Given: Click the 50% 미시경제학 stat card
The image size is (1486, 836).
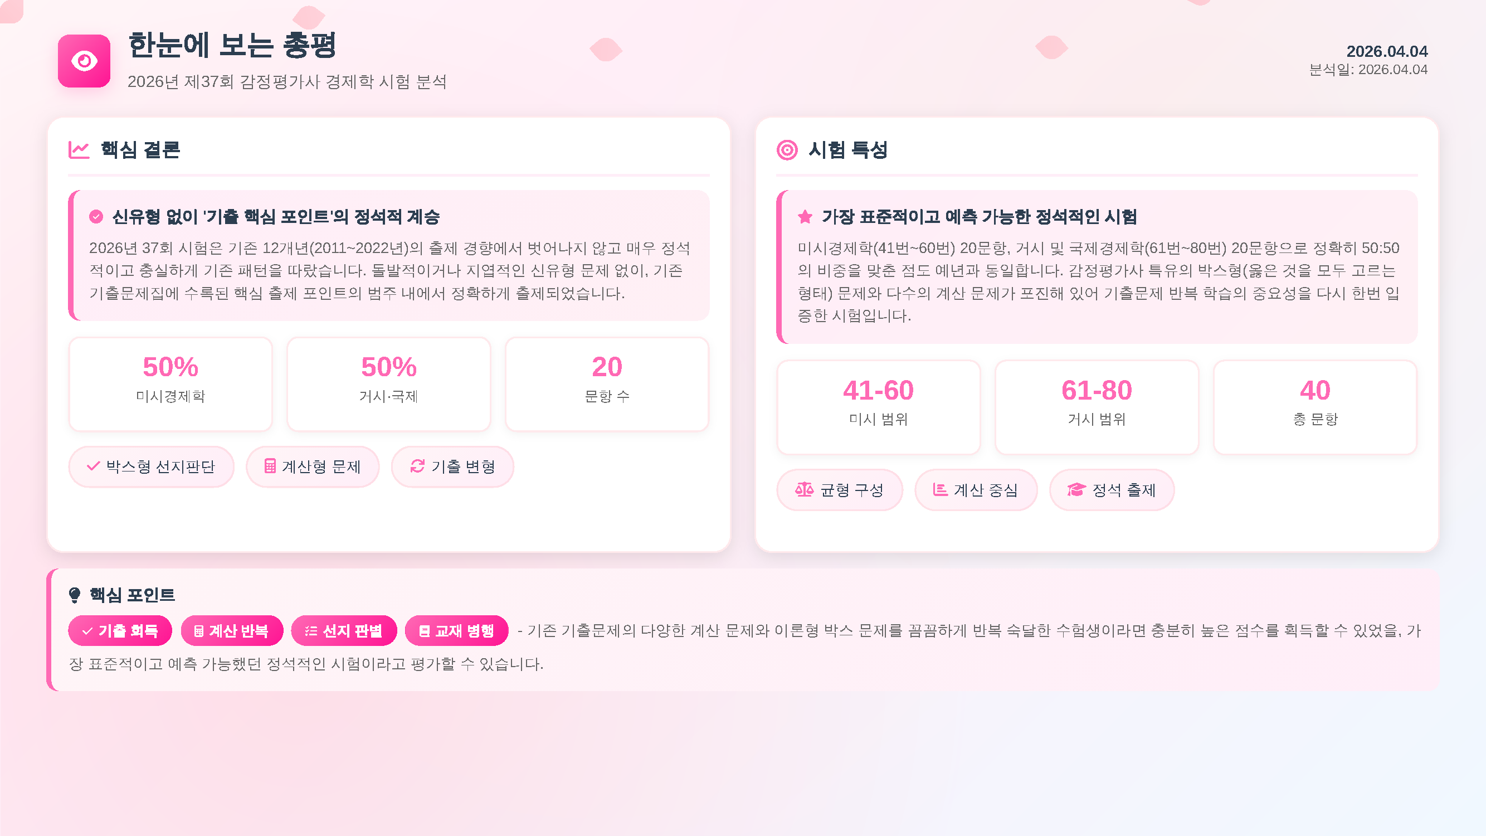Looking at the screenshot, I should pyautogui.click(x=170, y=384).
